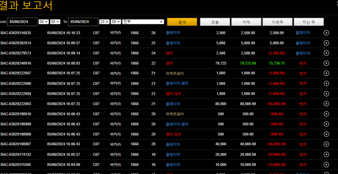This screenshot has height=174, width=338.
Task: Click the green 75,738.75 payout value
Action: [276, 64]
